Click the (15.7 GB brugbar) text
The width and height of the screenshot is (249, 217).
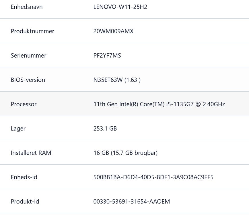pos(134,153)
